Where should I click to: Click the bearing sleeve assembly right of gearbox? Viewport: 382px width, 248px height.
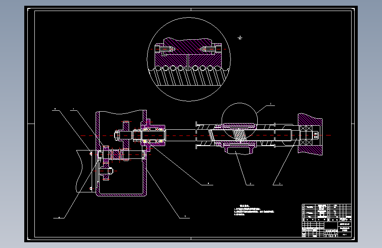pyautogui.click(x=153, y=135)
